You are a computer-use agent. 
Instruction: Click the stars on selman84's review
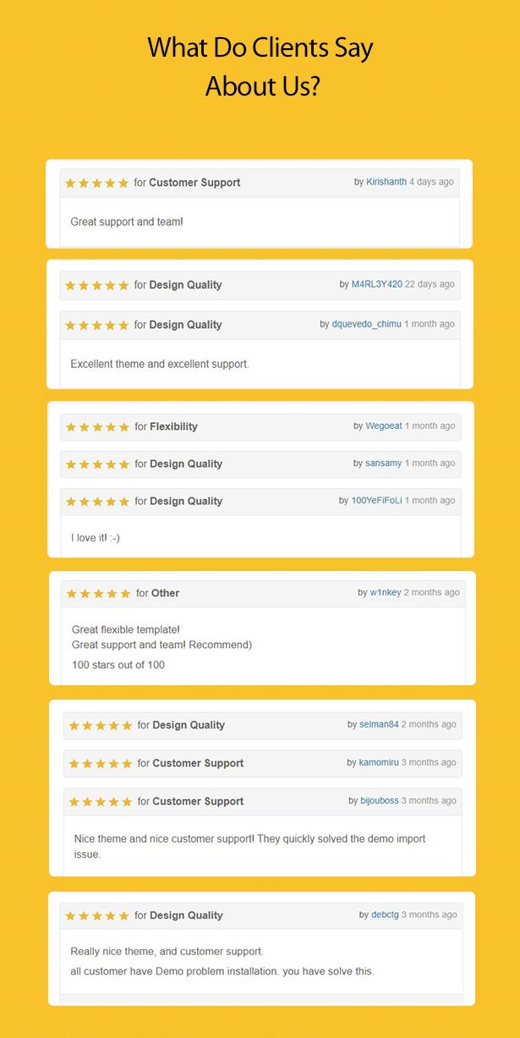[101, 726]
